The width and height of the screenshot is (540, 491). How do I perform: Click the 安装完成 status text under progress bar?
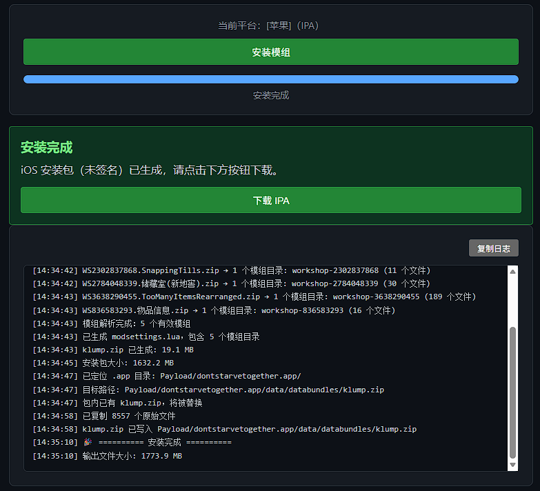[x=270, y=95]
